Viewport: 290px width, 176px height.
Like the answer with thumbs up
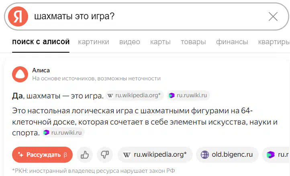85,155
